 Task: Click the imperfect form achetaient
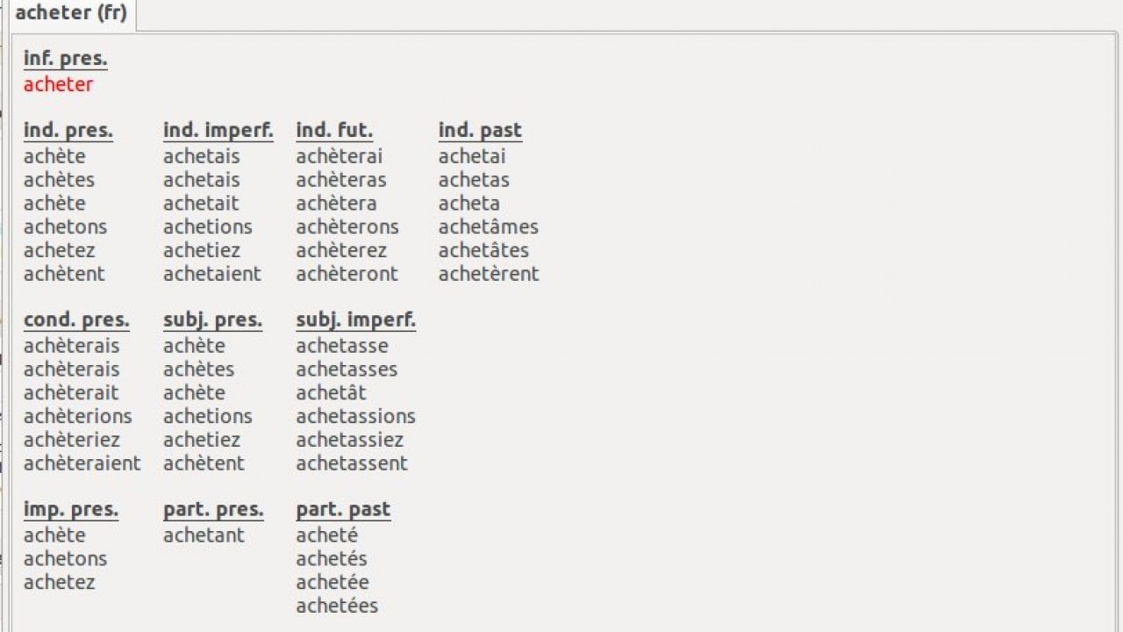pos(212,274)
